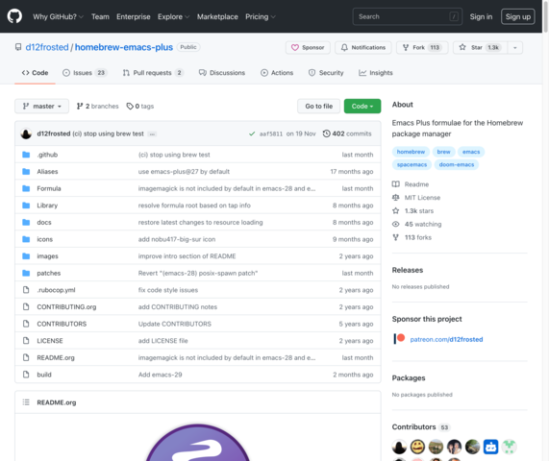Open the d12frosted owner link
Image resolution: width=549 pixels, height=461 pixels.
[x=47, y=47]
